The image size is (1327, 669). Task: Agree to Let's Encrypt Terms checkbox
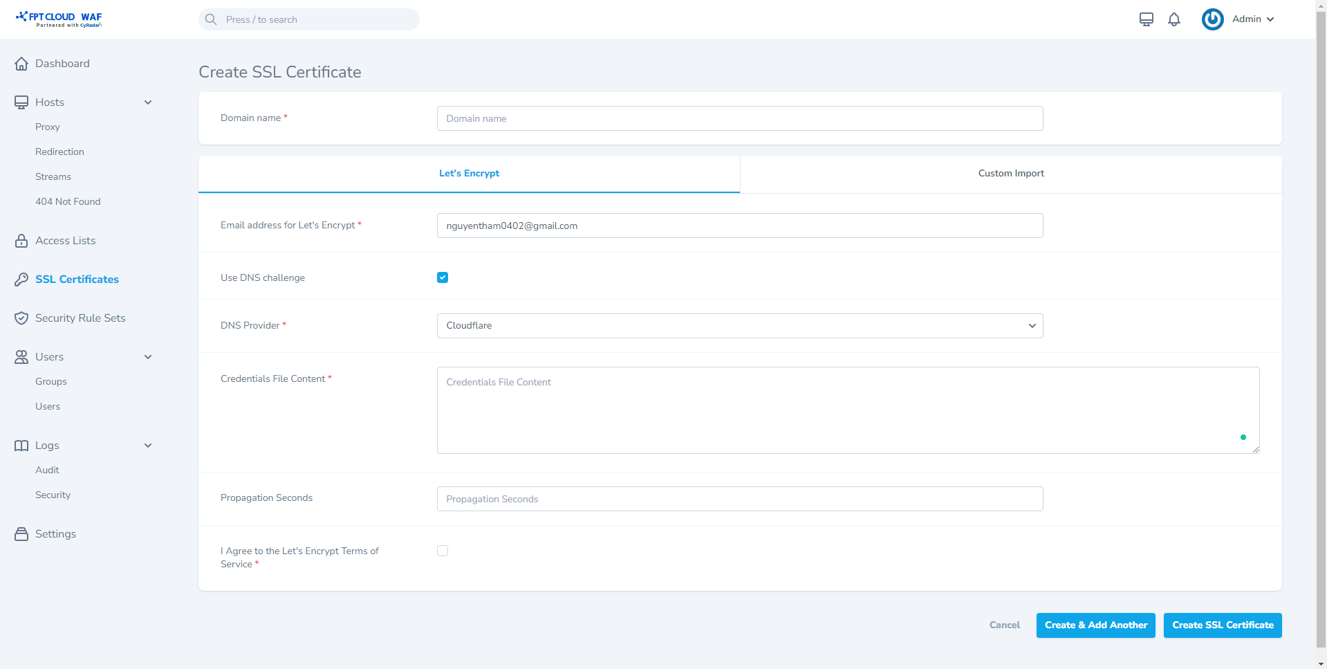click(x=443, y=551)
